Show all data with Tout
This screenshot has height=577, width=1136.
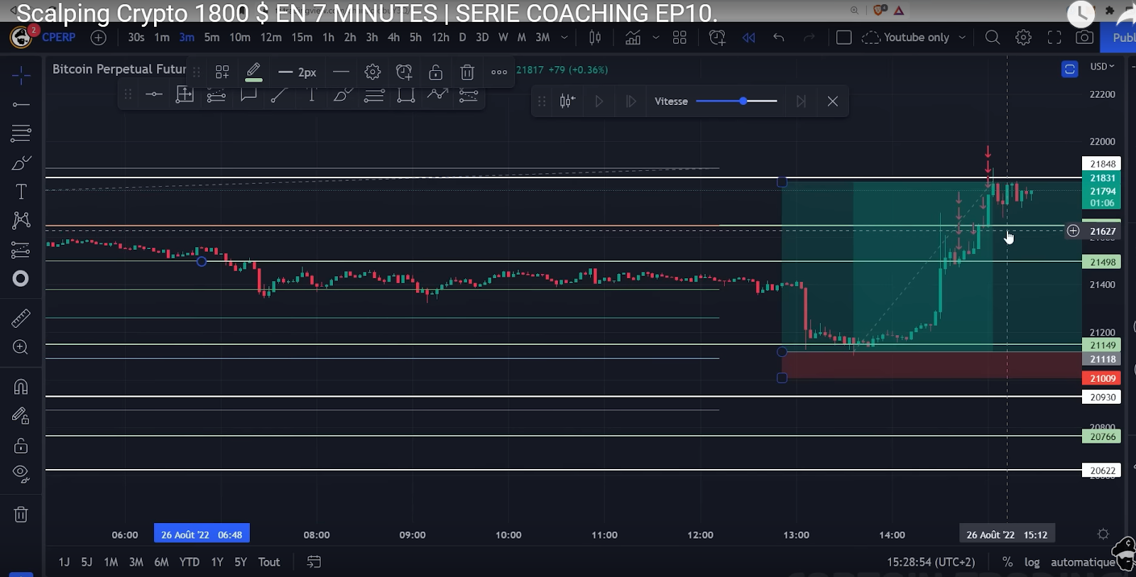tap(269, 562)
